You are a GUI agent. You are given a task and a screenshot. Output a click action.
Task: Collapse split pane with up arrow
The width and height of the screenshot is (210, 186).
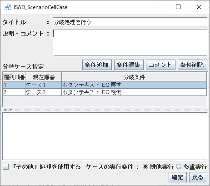(5, 110)
